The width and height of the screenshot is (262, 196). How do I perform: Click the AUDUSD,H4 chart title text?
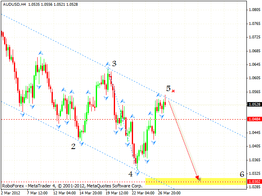point(14,4)
